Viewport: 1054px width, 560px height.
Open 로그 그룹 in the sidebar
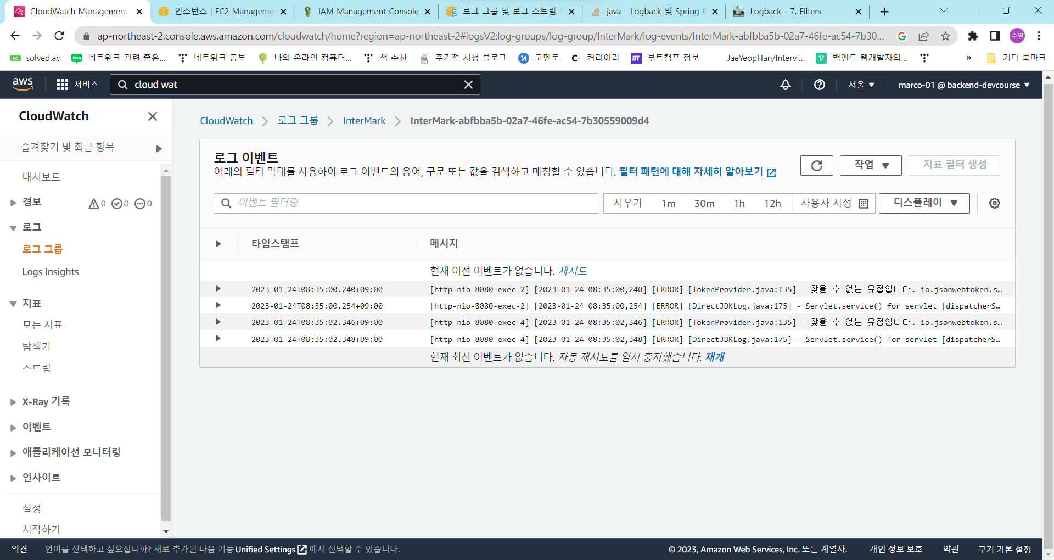(42, 249)
